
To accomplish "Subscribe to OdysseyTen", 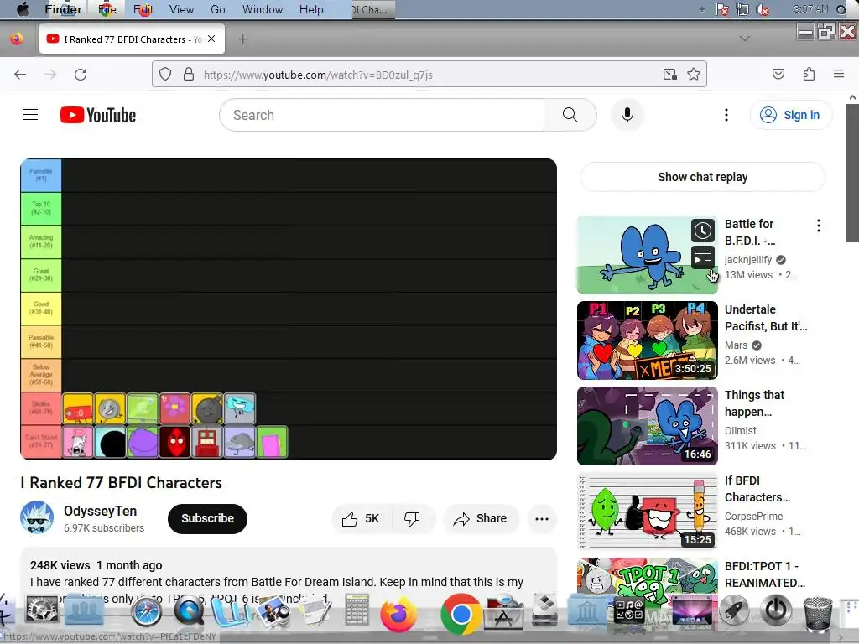I will (207, 518).
